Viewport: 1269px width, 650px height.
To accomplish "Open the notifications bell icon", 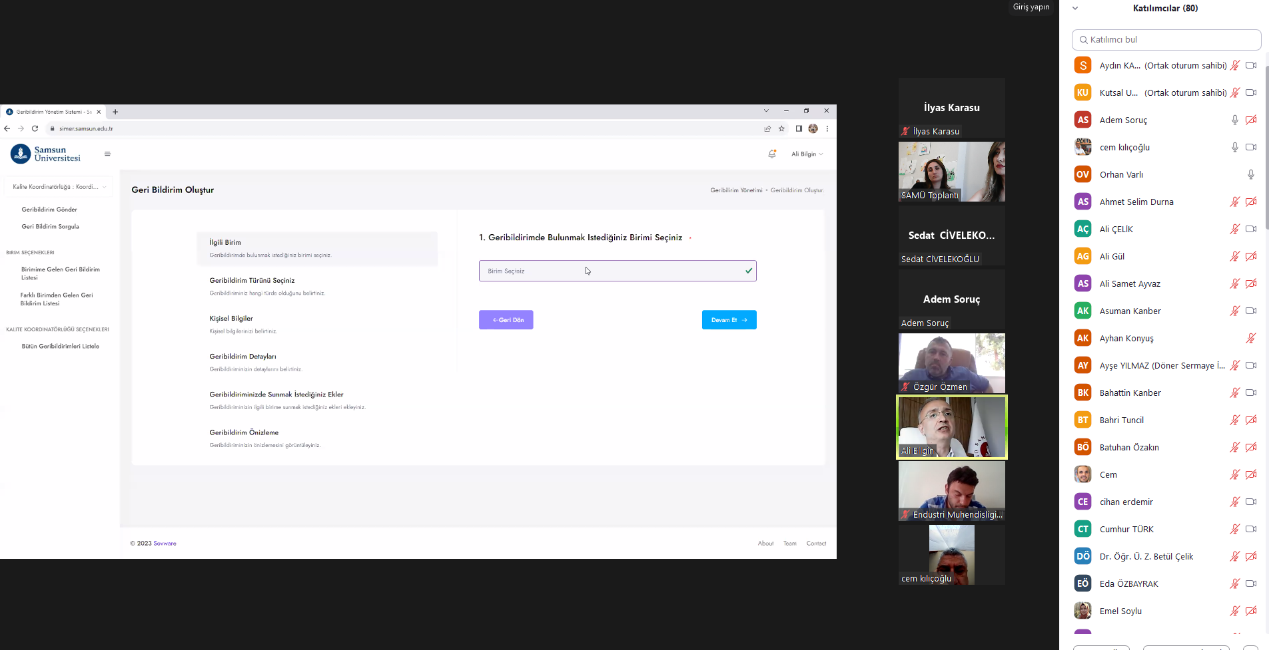I will click(x=772, y=154).
